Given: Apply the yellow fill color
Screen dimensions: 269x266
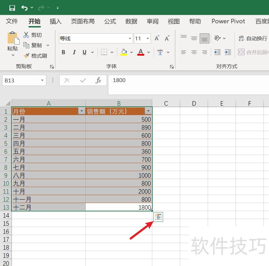Looking at the screenshot, I should tap(124, 53).
